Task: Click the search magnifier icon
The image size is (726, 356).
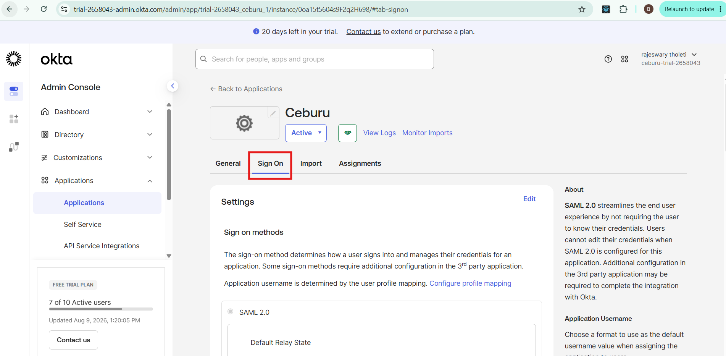Action: (x=203, y=59)
